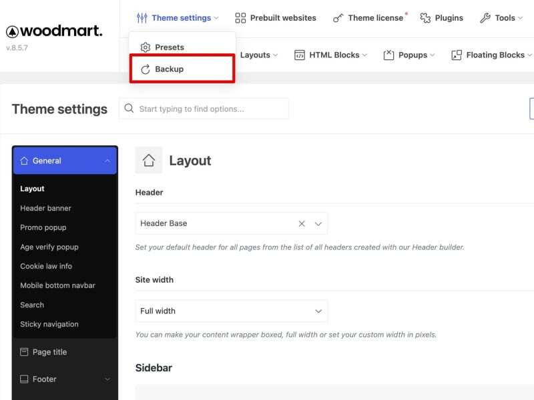Image resolution: width=534 pixels, height=400 pixels.
Task: Click the Theme settings sliders icon
Action: [x=142, y=18]
